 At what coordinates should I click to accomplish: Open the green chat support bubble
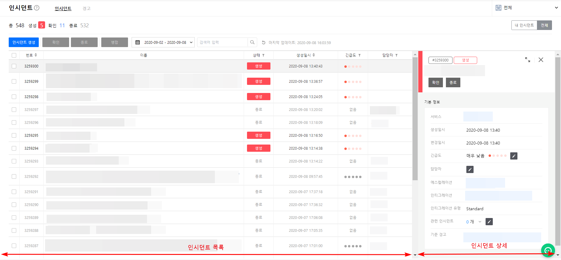point(548,250)
